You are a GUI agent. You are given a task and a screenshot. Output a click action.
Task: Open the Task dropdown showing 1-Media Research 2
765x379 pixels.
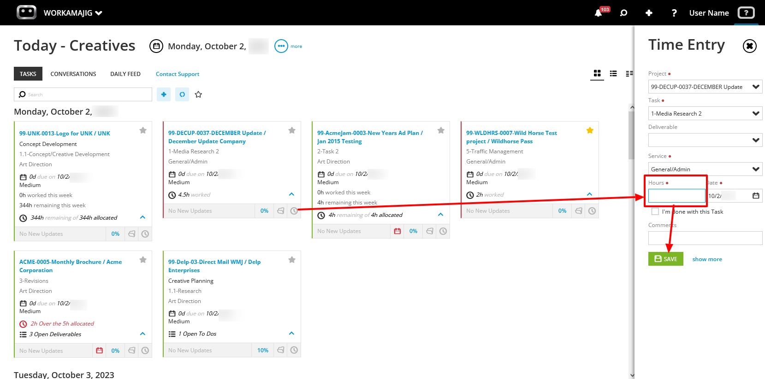point(705,113)
